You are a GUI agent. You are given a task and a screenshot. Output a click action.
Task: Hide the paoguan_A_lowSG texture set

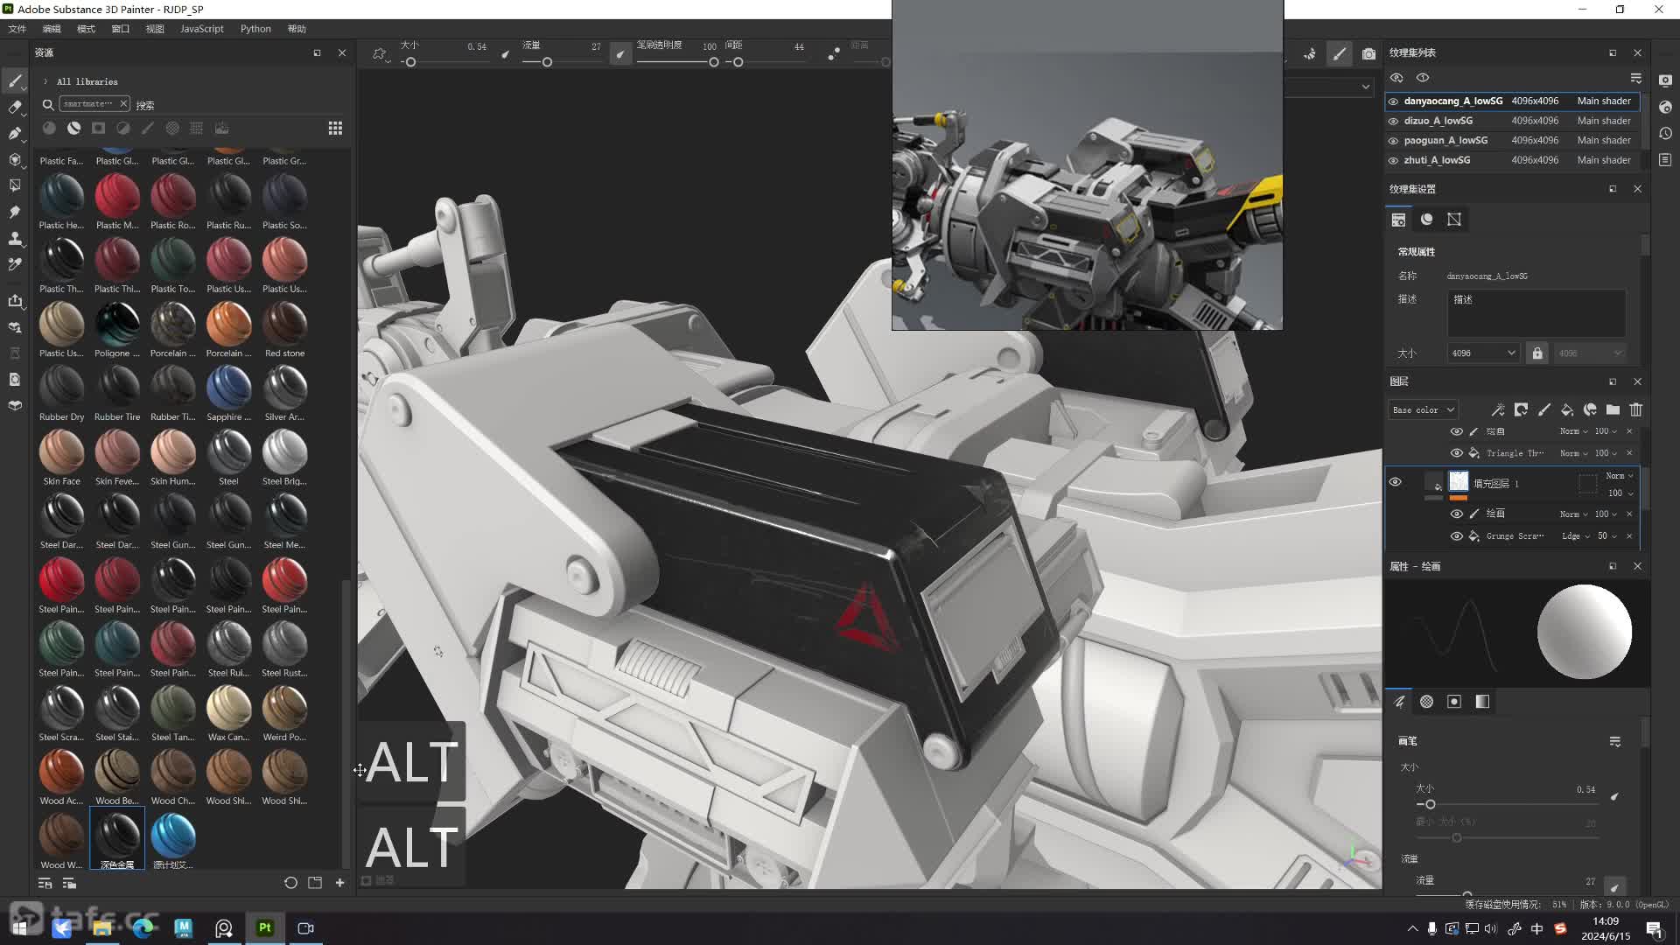(x=1394, y=141)
